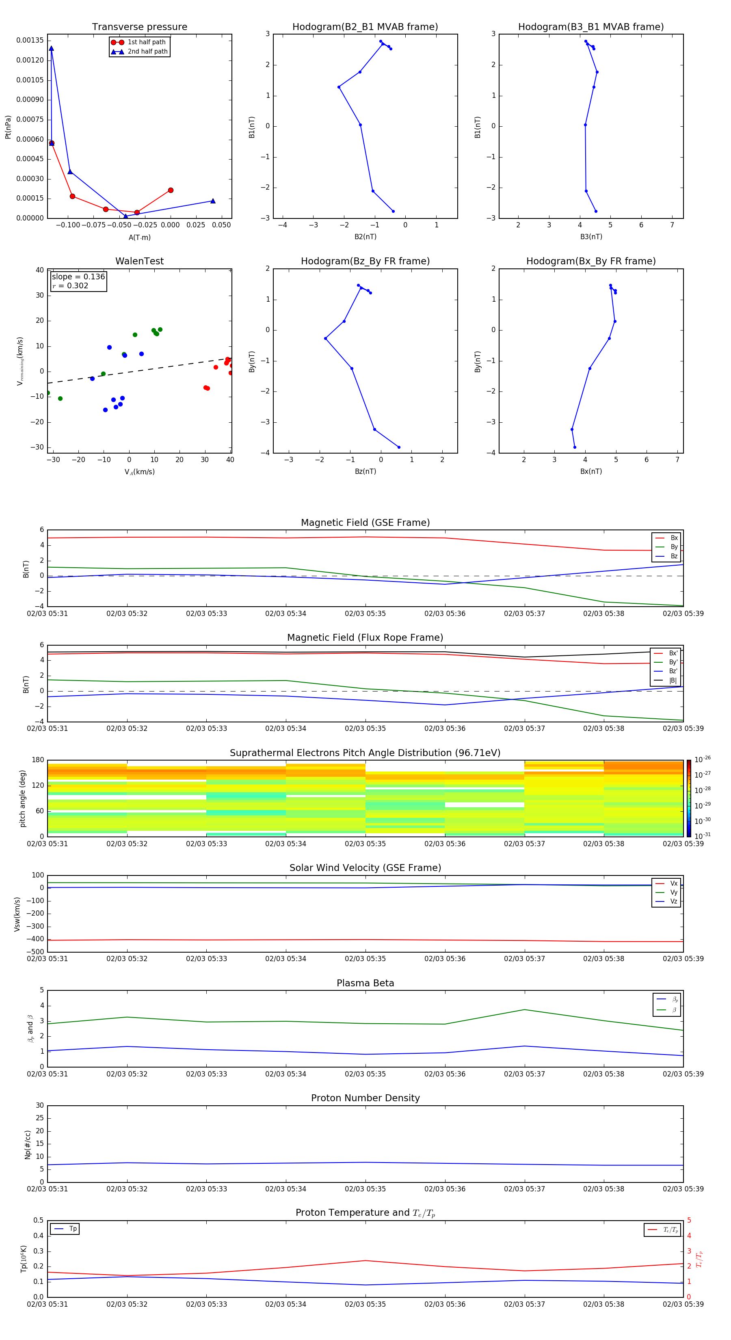Click the topmost blue triangle in Transverse pressure

51,48
